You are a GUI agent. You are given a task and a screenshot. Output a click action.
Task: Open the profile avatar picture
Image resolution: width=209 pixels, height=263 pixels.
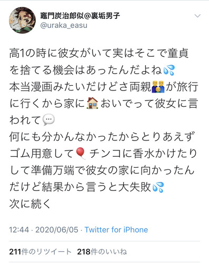(22, 21)
